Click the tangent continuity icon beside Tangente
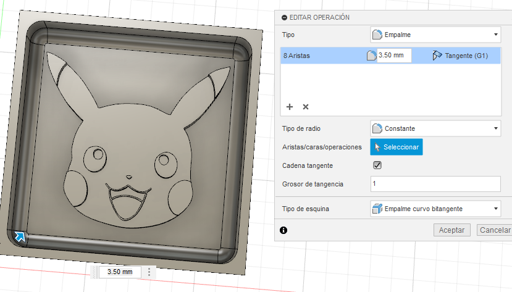The height and width of the screenshot is (292, 512). tap(437, 56)
